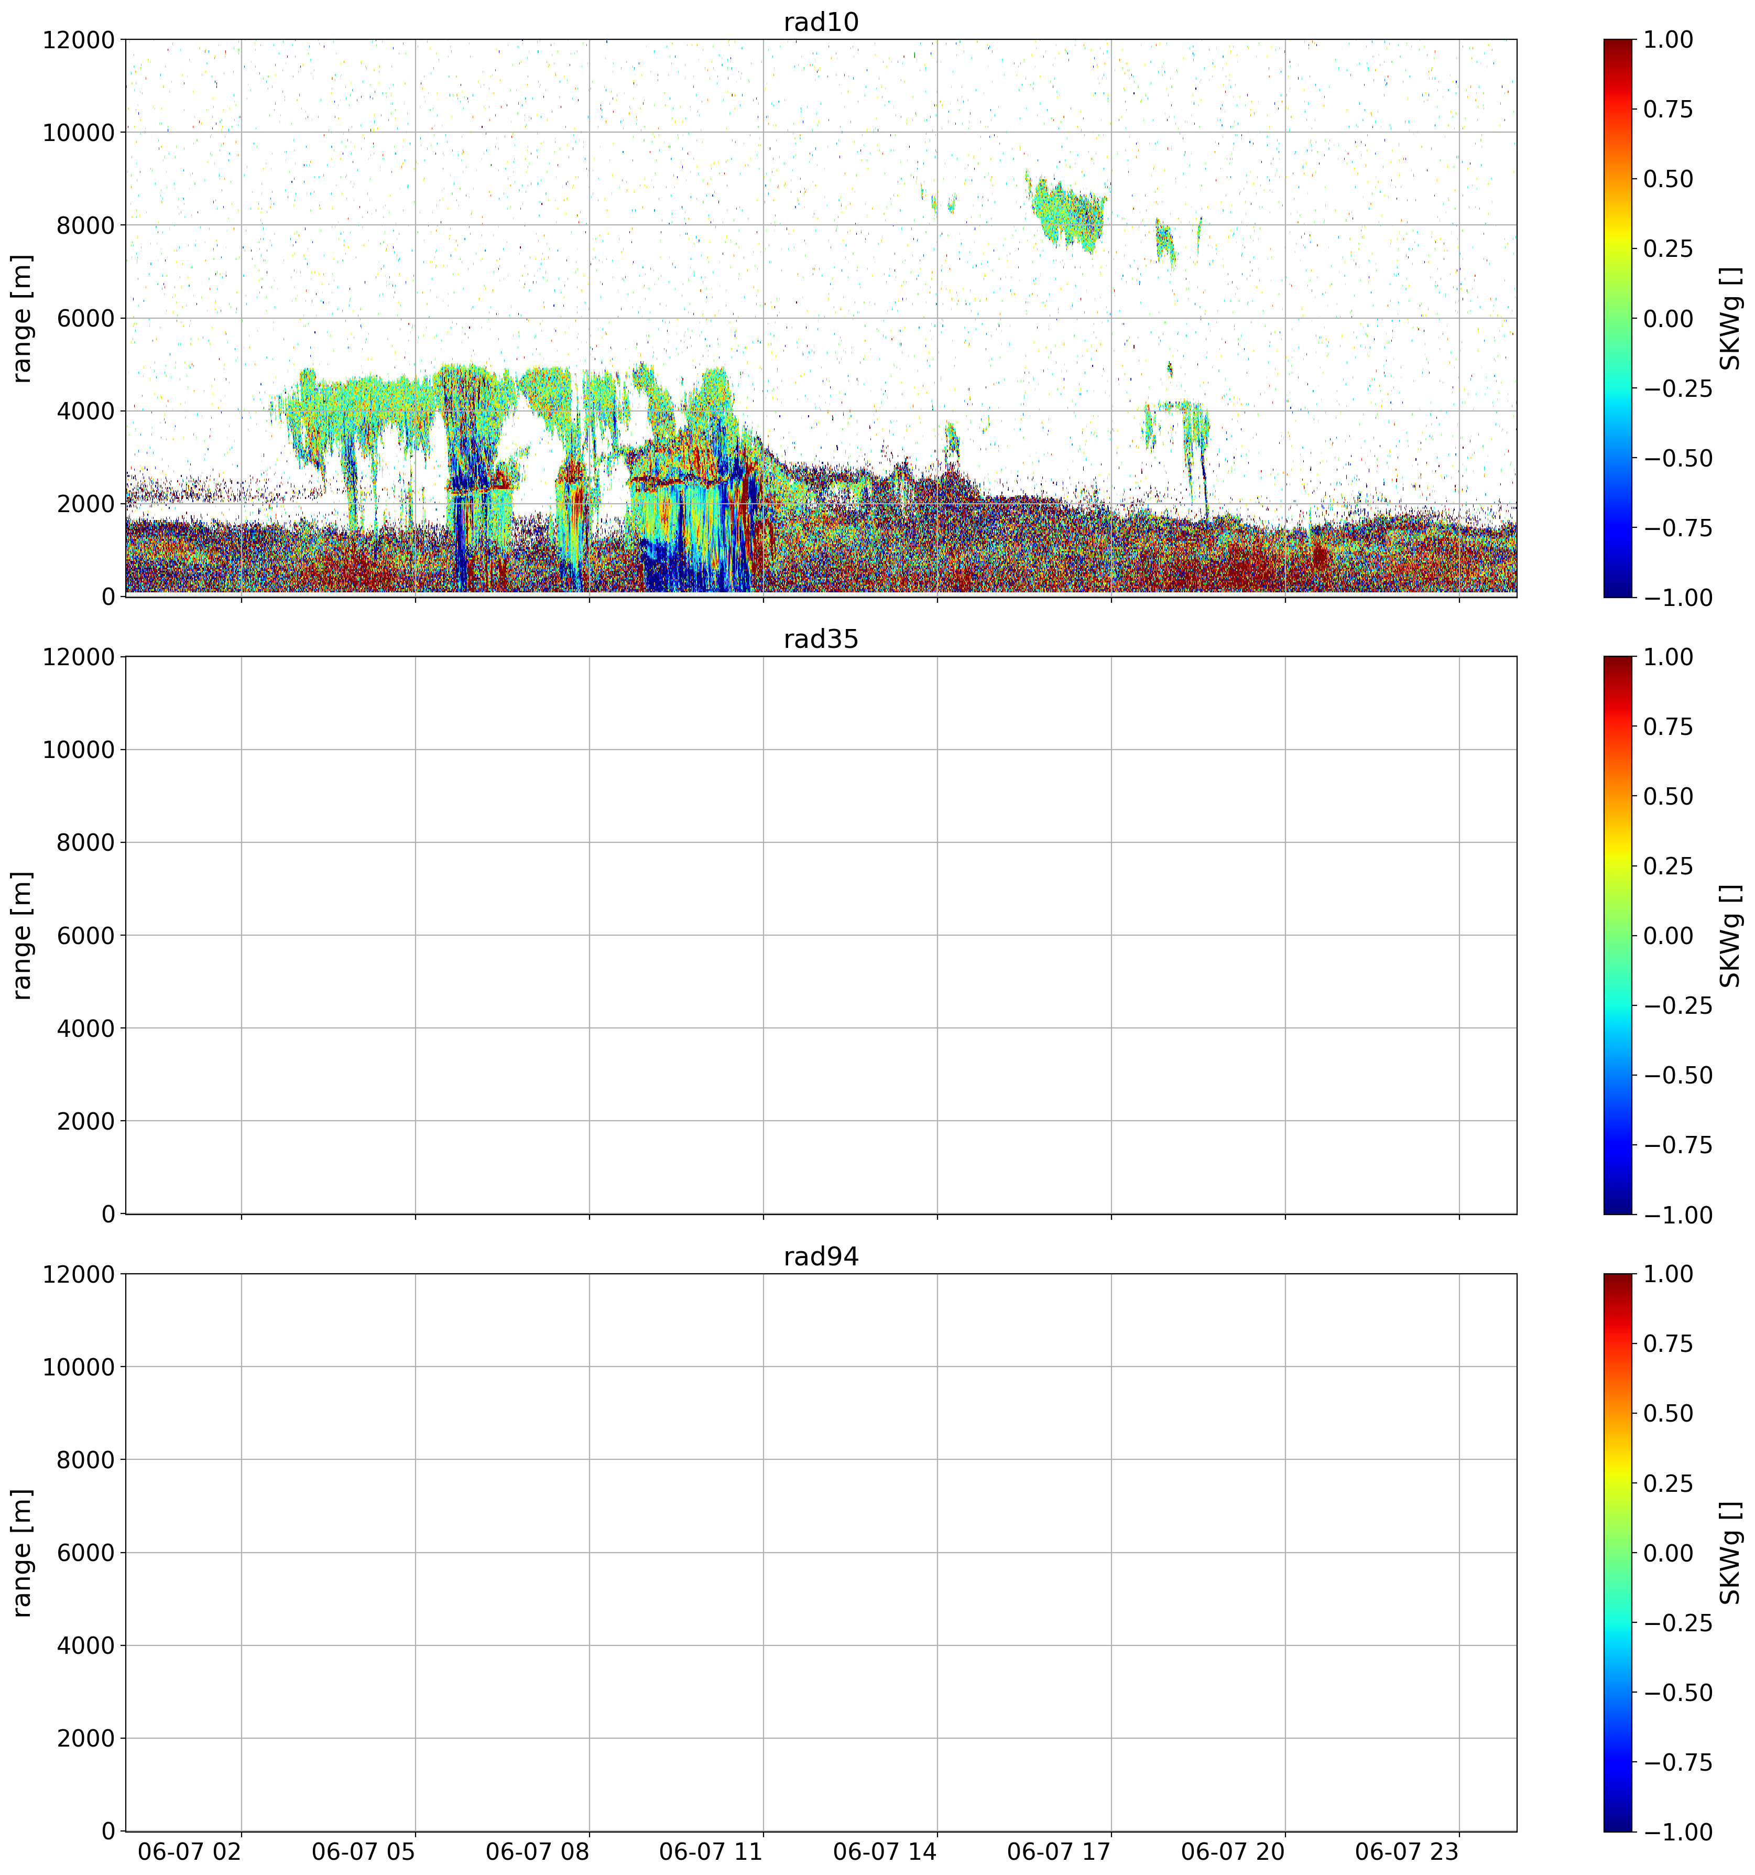This screenshot has width=1755, height=1875.
Task: Click the 0.25 tick on rad94 colorbar
Action: click(1668, 1483)
